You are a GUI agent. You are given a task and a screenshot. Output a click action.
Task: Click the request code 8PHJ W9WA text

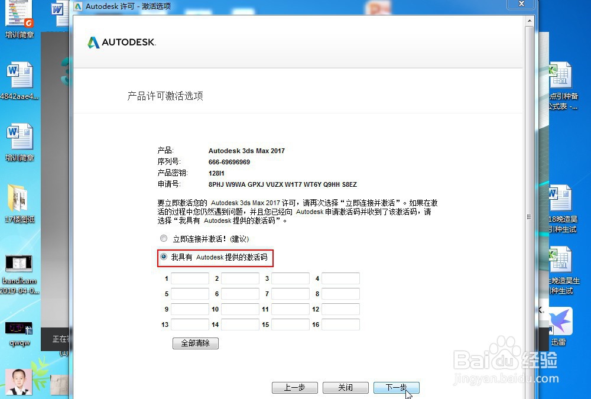click(x=282, y=184)
